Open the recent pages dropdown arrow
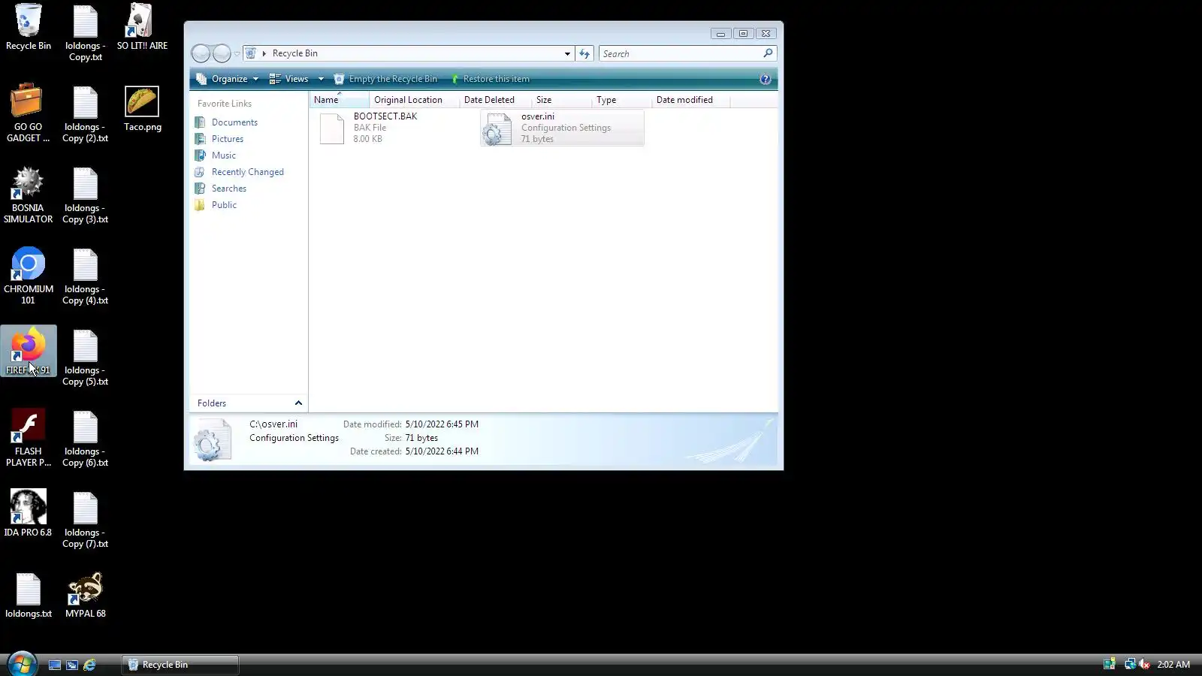Image resolution: width=1202 pixels, height=676 pixels. [237, 53]
